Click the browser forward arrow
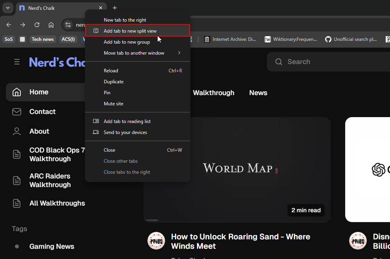The width and height of the screenshot is (390, 259). tap(23, 25)
